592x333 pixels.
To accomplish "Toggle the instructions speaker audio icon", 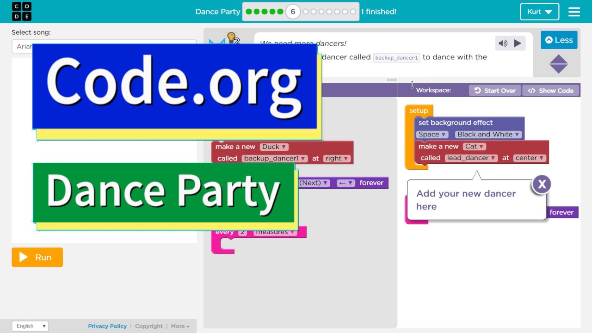I will tap(503, 43).
